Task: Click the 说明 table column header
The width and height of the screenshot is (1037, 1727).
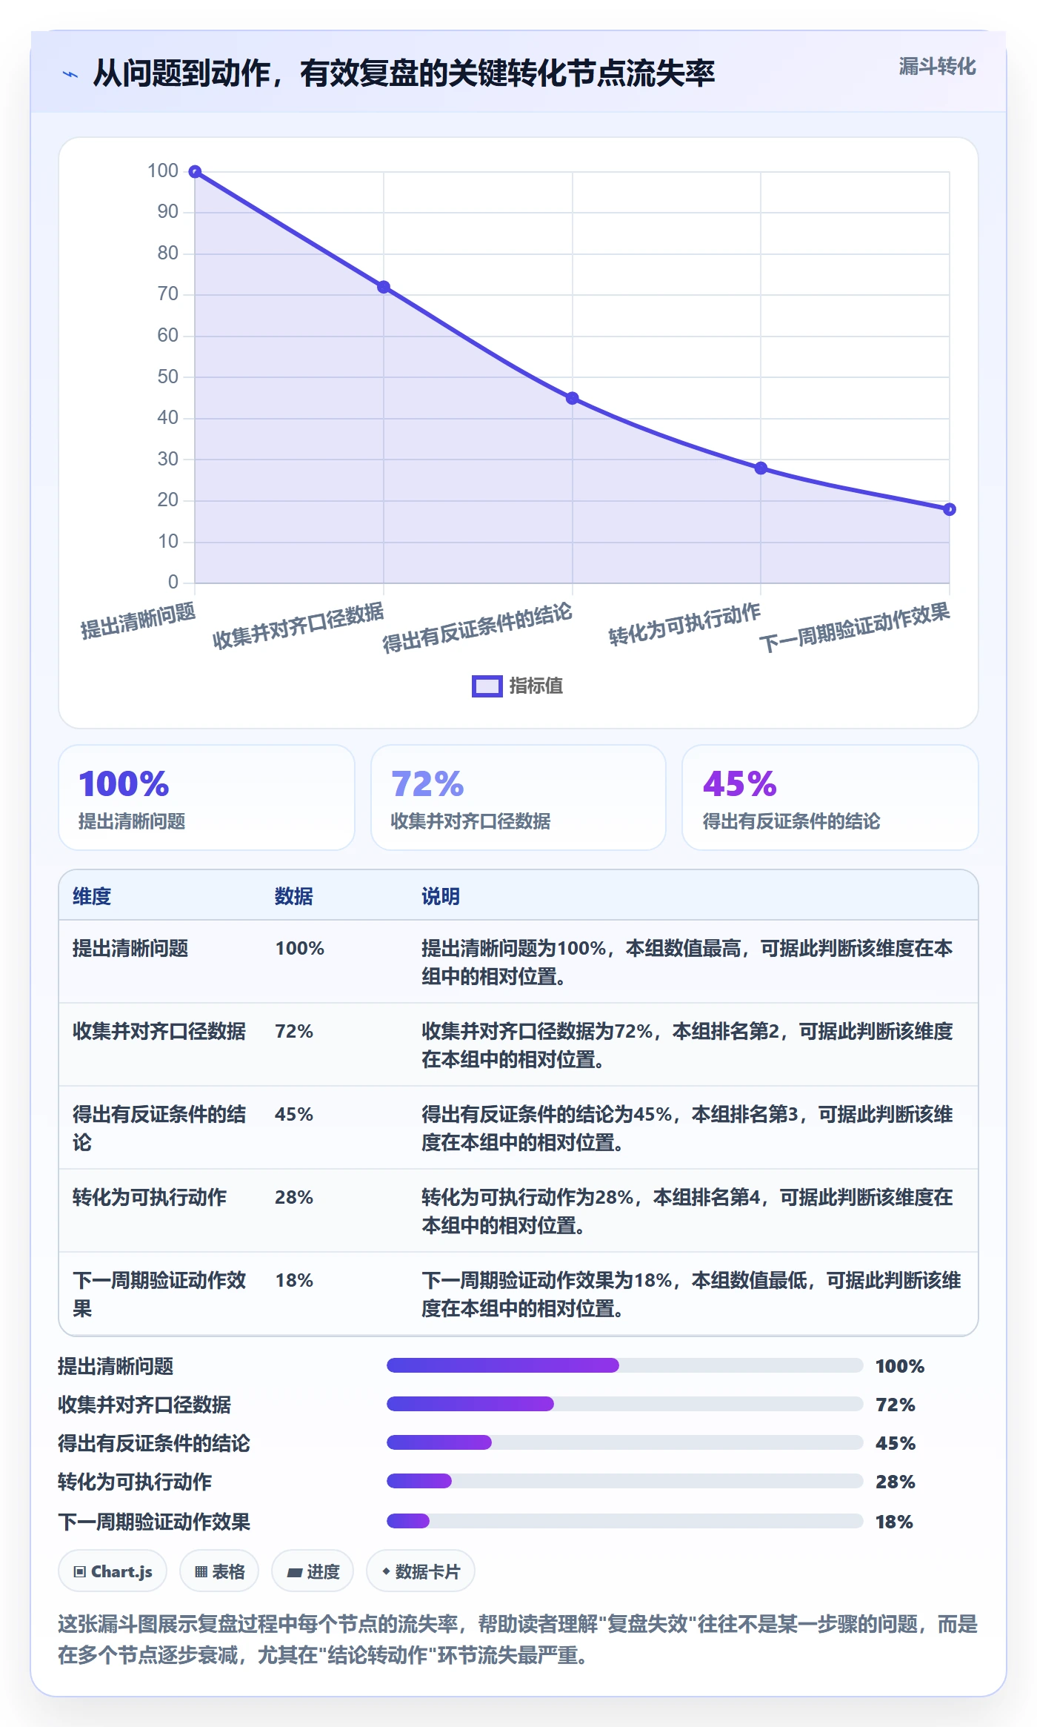Action: [441, 896]
